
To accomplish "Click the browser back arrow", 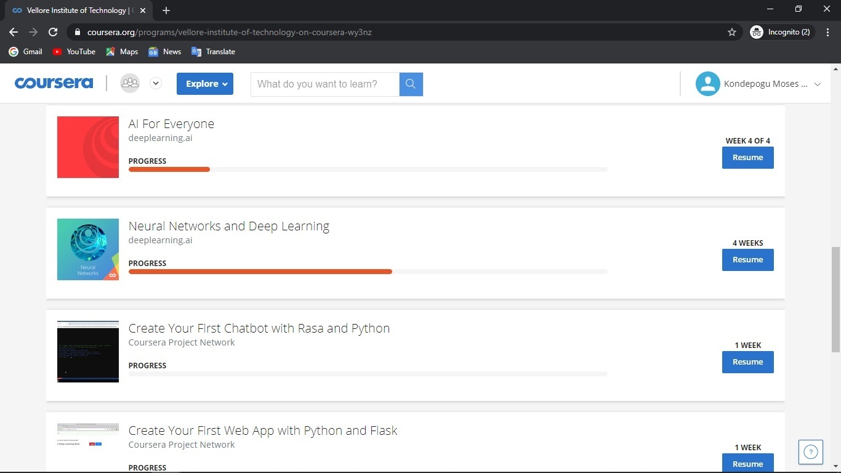I will (x=14, y=32).
